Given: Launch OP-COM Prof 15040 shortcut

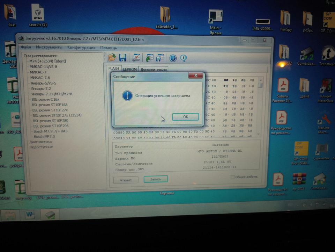Looking at the screenshot, I should (x=300, y=153).
